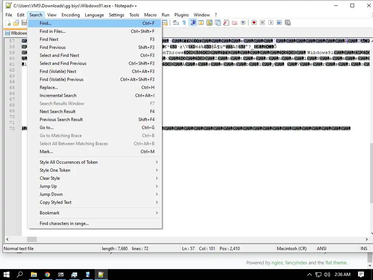Viewport: 373px width, 280px height.
Task: Open the Tools menu
Action: click(x=134, y=15)
